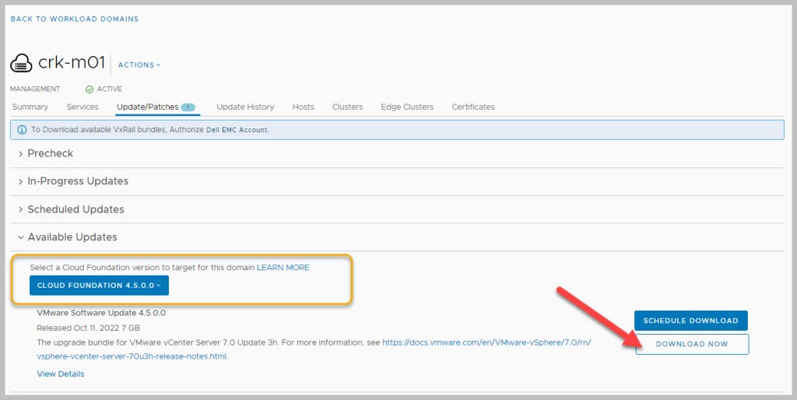Click the Update/Patches count badge
The height and width of the screenshot is (400, 797).
[188, 107]
